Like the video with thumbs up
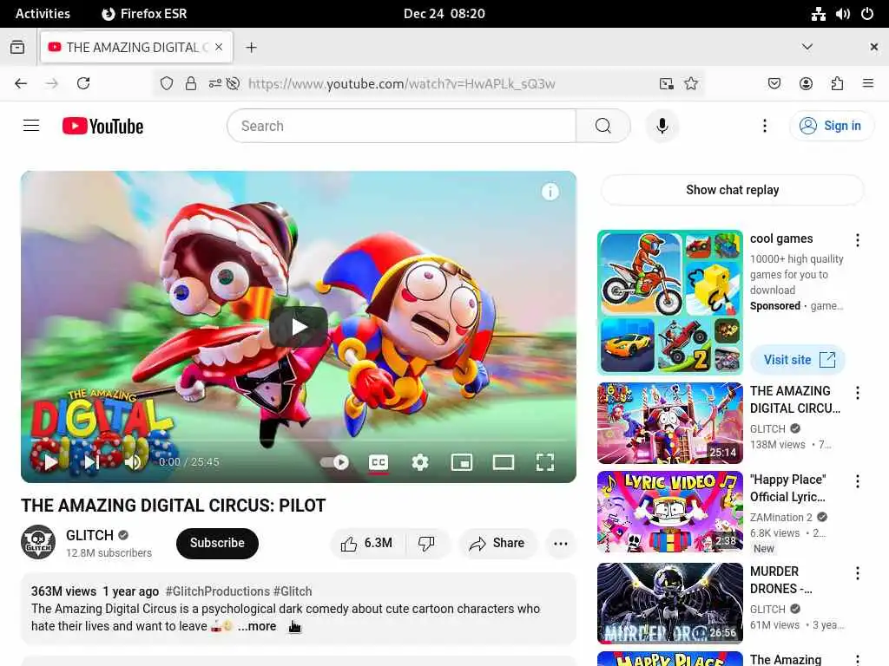 point(367,543)
